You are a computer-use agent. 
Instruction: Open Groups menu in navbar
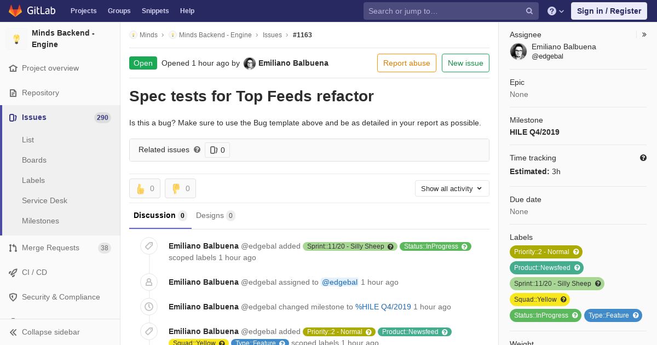(119, 11)
